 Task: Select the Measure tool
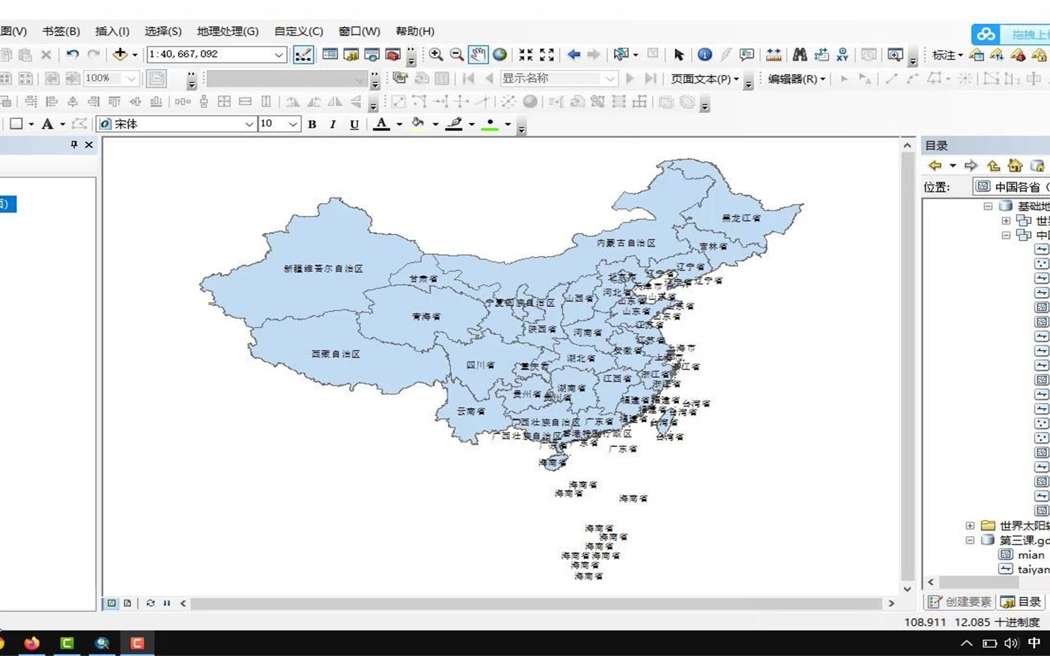pos(774,55)
